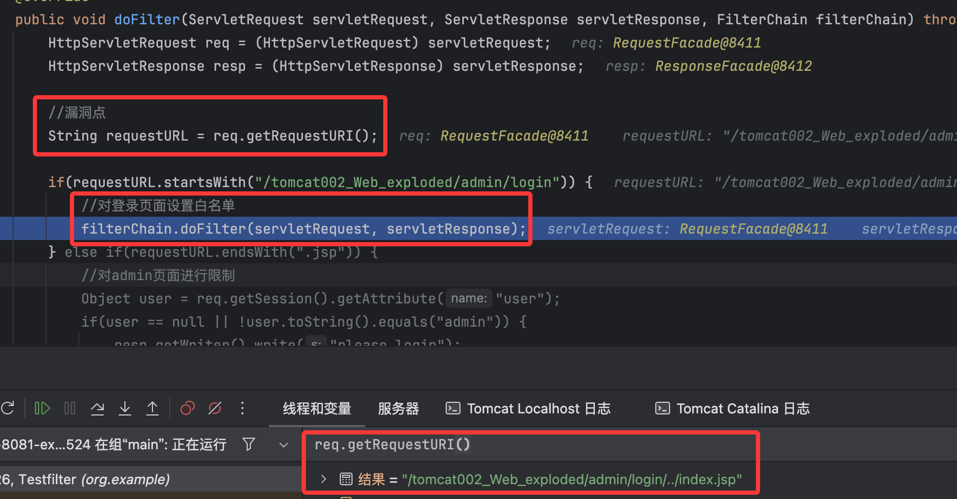Viewport: 957px width, 499px height.
Task: Switch to the 服务器 tab
Action: tap(398, 409)
